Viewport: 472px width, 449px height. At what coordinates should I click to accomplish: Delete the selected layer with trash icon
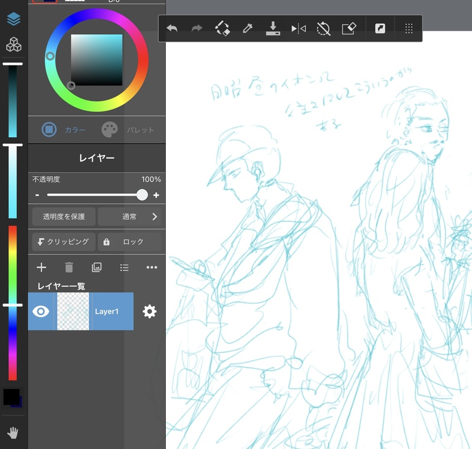click(x=69, y=267)
